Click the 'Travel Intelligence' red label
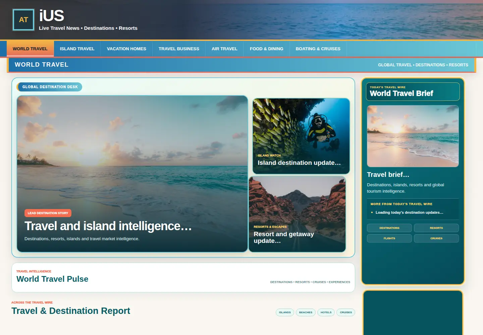Viewport: 483px width, 335px height. [34, 271]
